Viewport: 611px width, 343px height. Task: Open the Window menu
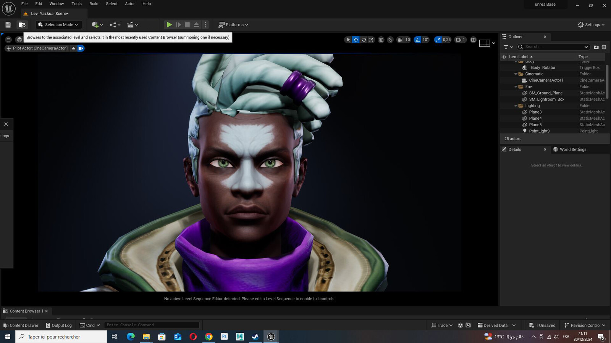click(57, 4)
